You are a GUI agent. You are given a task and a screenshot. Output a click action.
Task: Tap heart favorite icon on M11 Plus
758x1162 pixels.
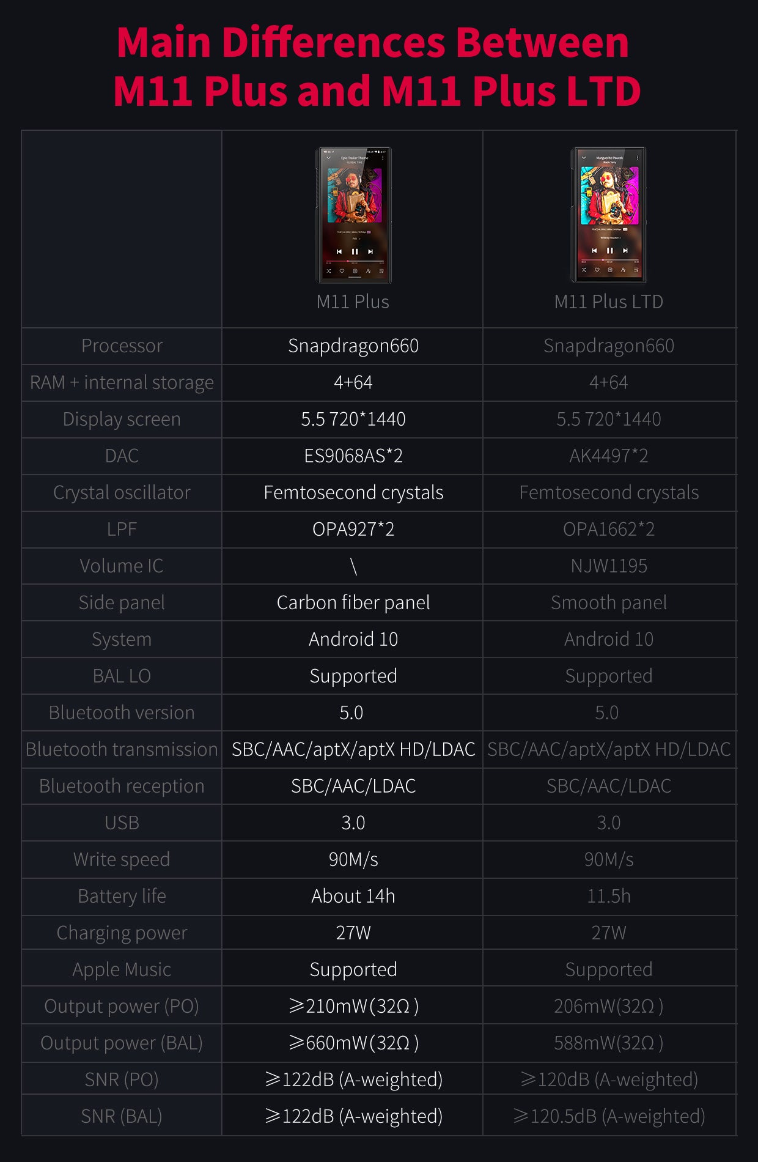(x=342, y=270)
